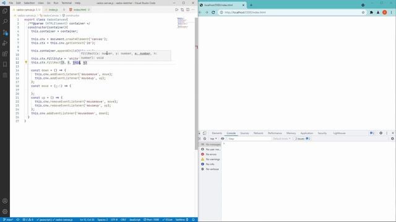
Task: Switch to the Network tab in DevTools
Action: (259, 133)
